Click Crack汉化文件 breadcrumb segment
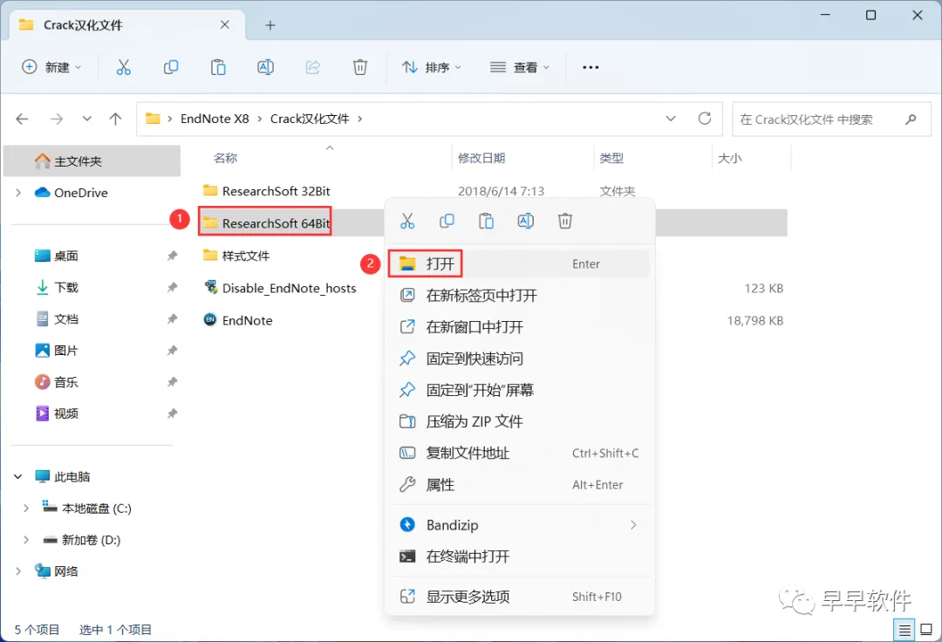The image size is (942, 642). tap(310, 119)
